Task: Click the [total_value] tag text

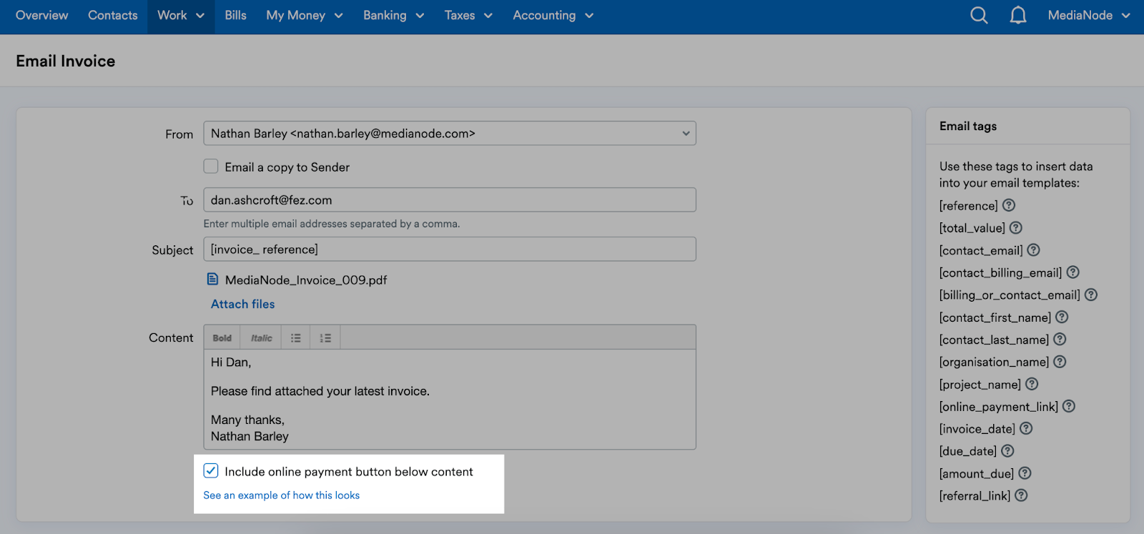Action: pyautogui.click(x=972, y=228)
